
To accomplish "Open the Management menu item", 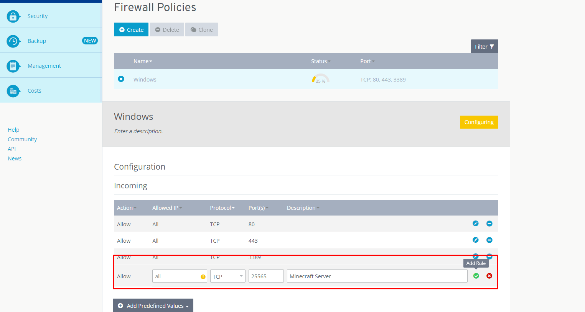I will pos(44,66).
